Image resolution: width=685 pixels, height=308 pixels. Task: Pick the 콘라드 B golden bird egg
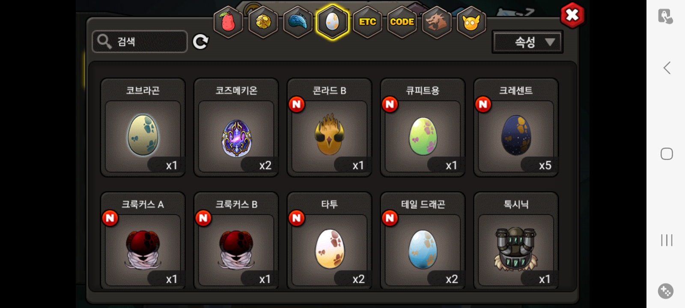click(x=330, y=127)
